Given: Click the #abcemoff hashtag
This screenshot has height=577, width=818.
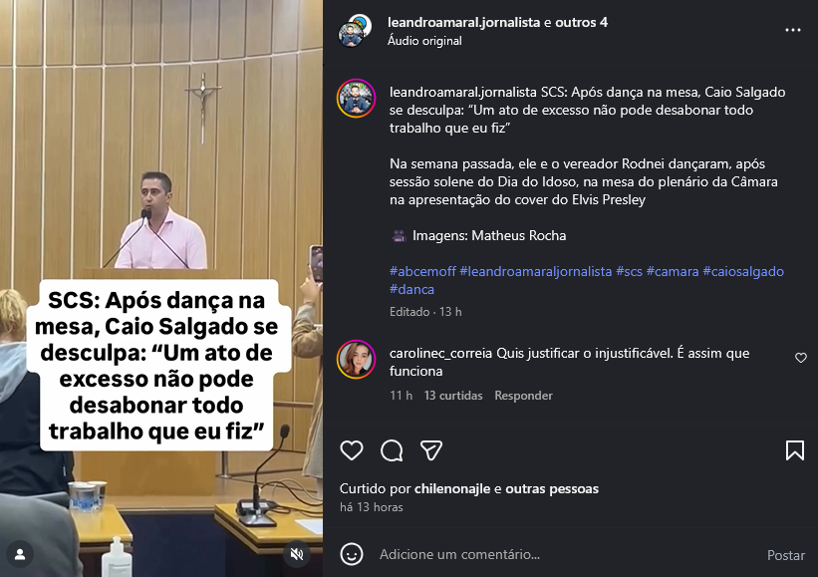Looking at the screenshot, I should (x=422, y=271).
